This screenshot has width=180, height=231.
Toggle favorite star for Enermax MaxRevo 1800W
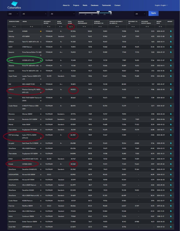[x=41, y=206]
